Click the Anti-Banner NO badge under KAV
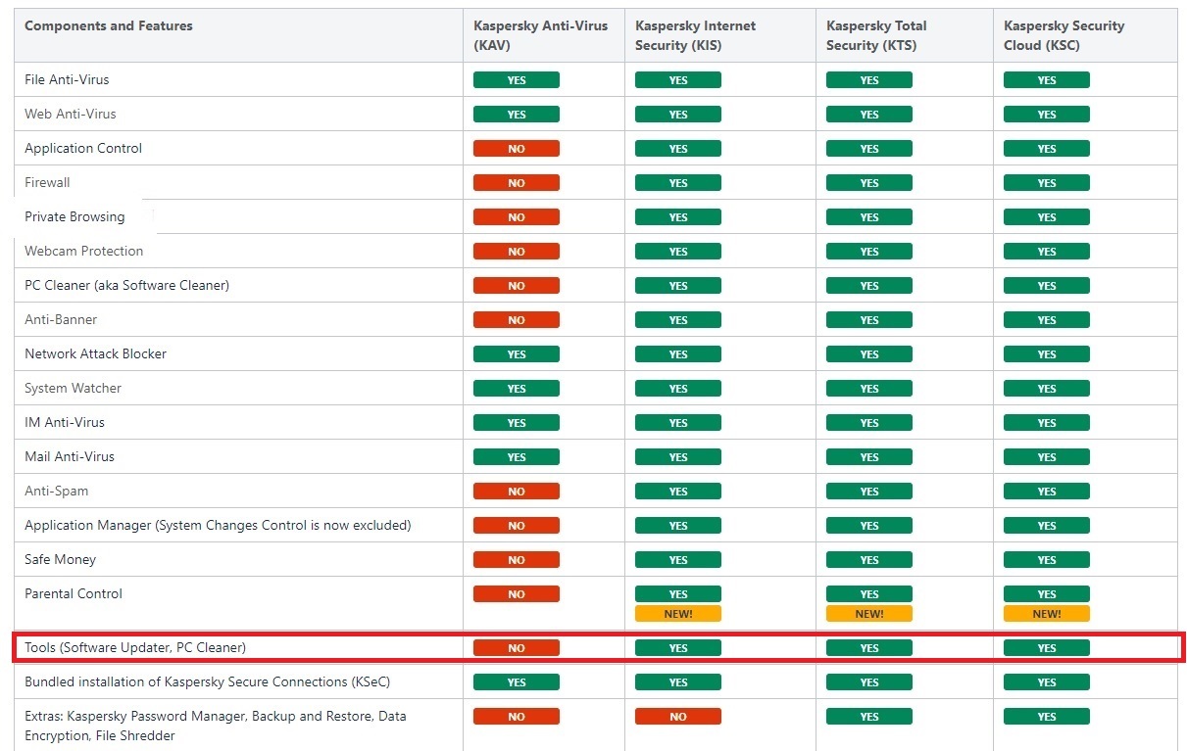This screenshot has height=751, width=1187. [516, 320]
